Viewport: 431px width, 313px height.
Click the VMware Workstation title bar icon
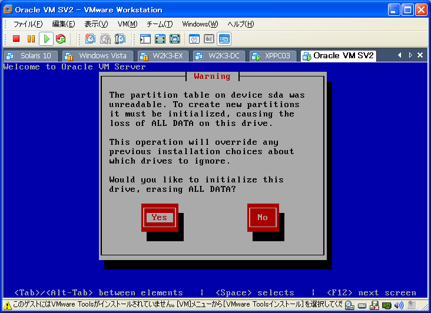tap(8, 9)
